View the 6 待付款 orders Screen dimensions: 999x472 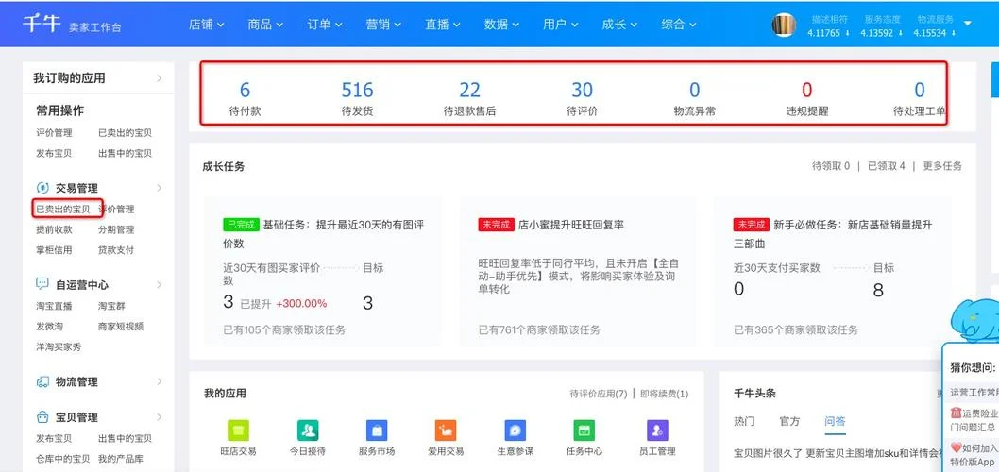245,98
